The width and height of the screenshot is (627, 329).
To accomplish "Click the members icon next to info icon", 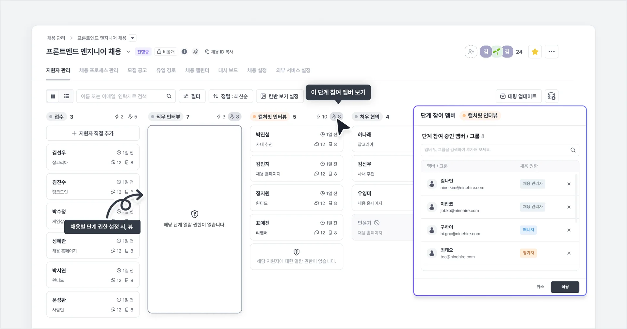I will click(x=196, y=52).
